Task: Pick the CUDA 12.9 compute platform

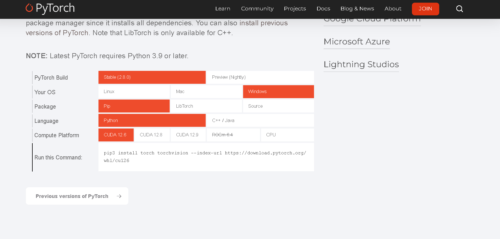Action: click(188, 135)
